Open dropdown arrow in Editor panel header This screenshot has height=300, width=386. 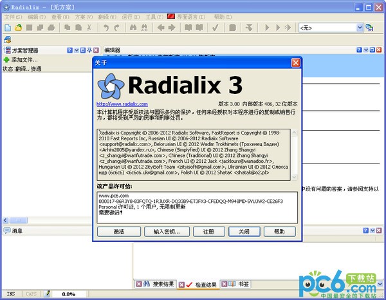pos(366,50)
